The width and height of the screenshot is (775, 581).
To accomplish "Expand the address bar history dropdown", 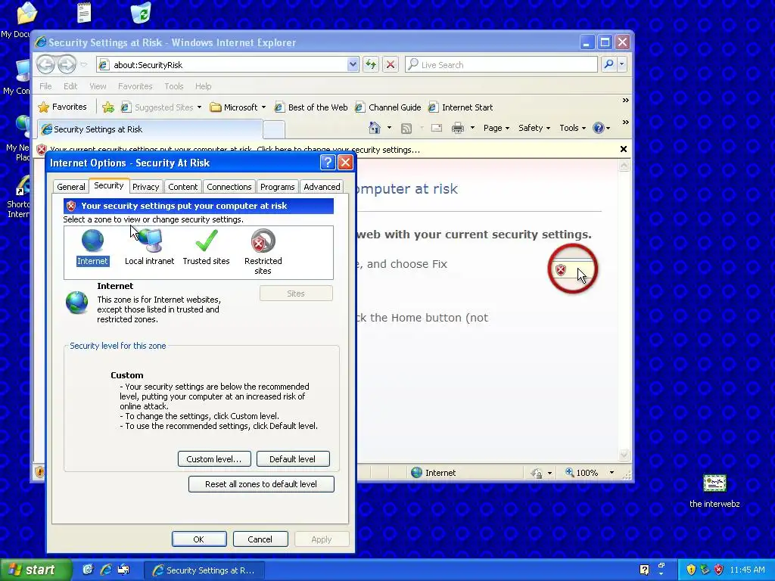I will pos(353,64).
